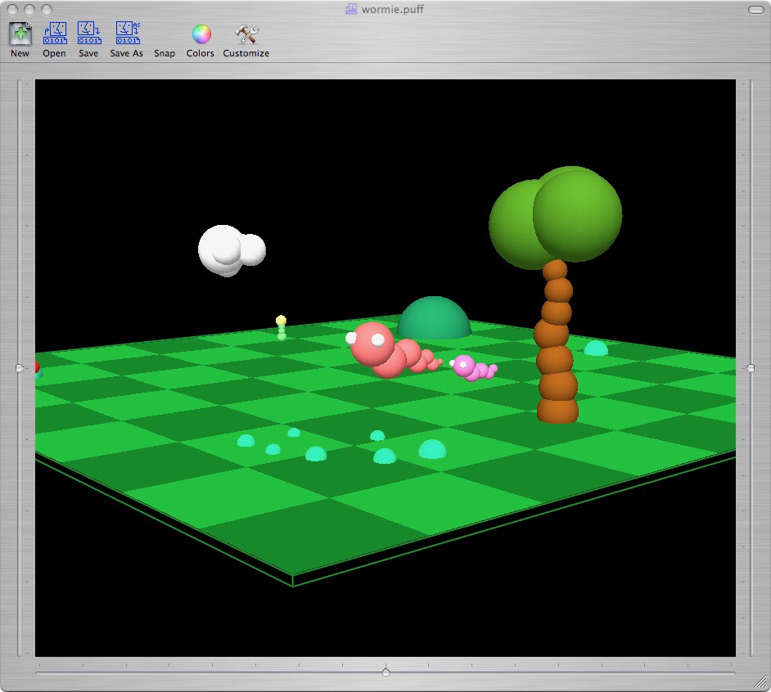Viewport: 771px width, 692px height.
Task: Select the green tree foliage front sphere
Action: coord(577,214)
